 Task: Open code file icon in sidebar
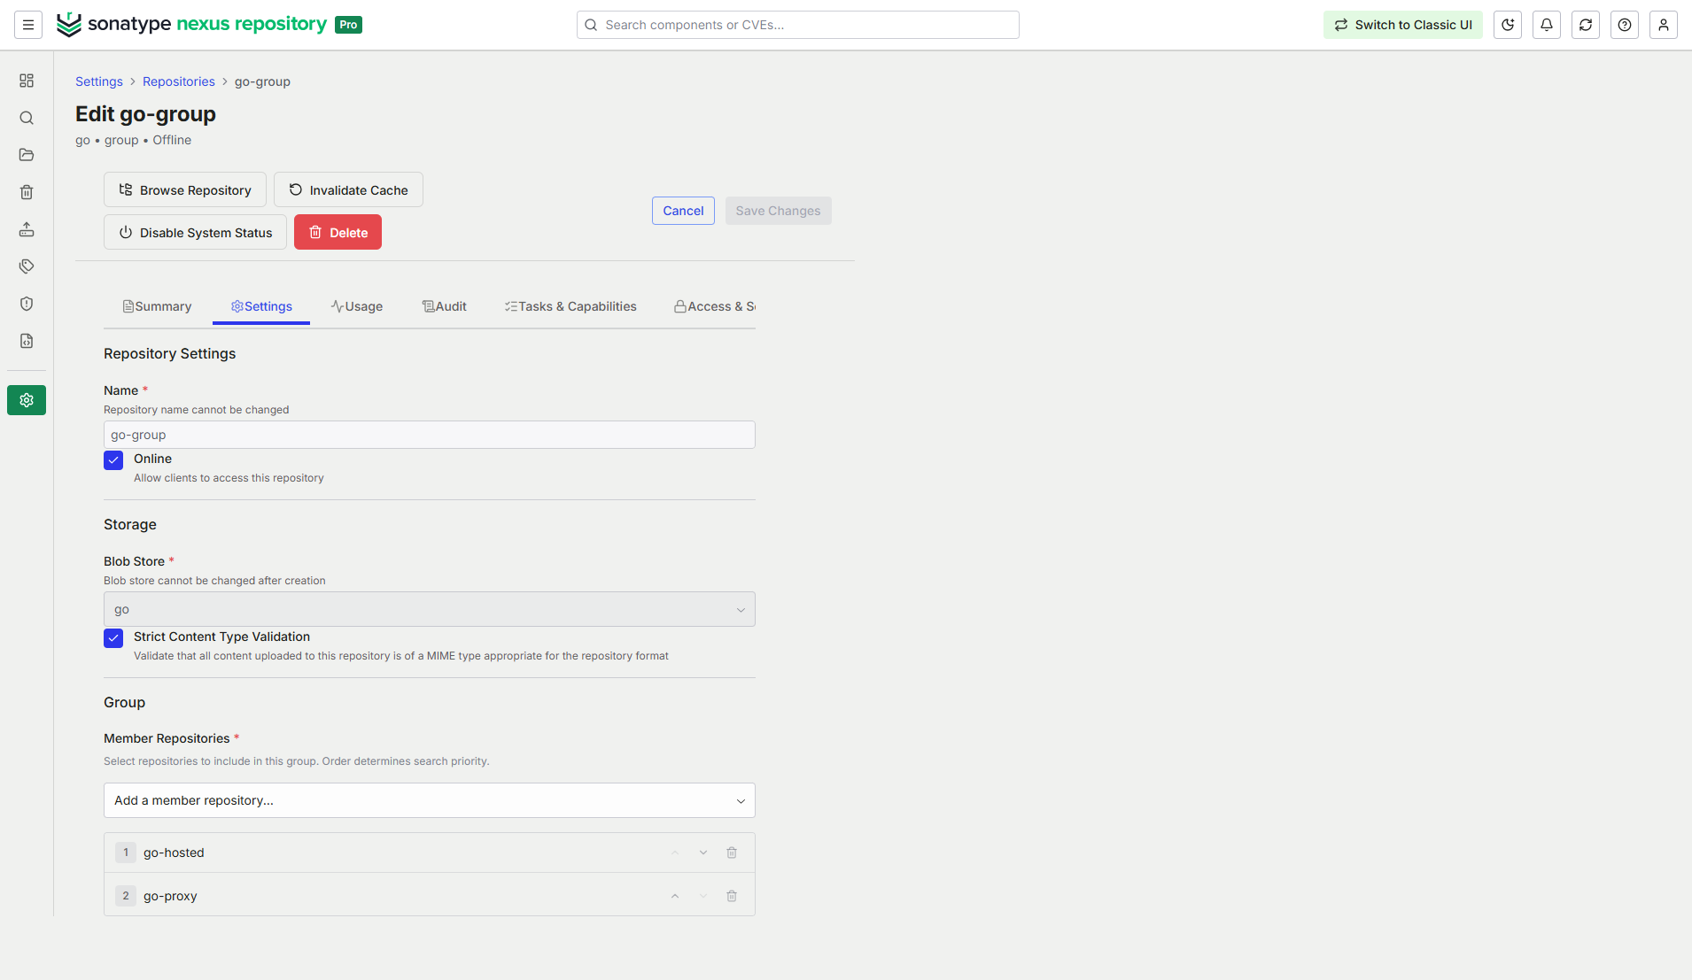pos(27,341)
